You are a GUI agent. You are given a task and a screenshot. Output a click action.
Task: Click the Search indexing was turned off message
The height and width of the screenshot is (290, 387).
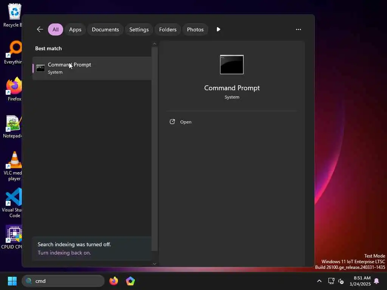(x=74, y=244)
